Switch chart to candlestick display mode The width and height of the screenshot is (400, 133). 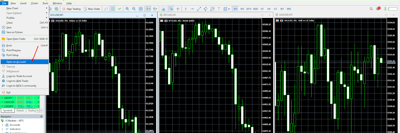tap(113, 9)
